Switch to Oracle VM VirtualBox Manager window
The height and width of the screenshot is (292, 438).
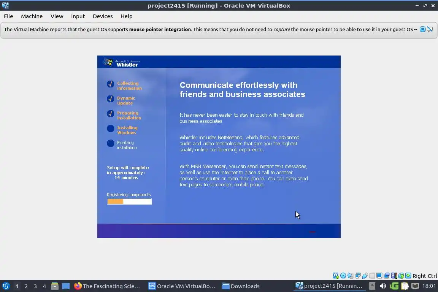[182, 286]
